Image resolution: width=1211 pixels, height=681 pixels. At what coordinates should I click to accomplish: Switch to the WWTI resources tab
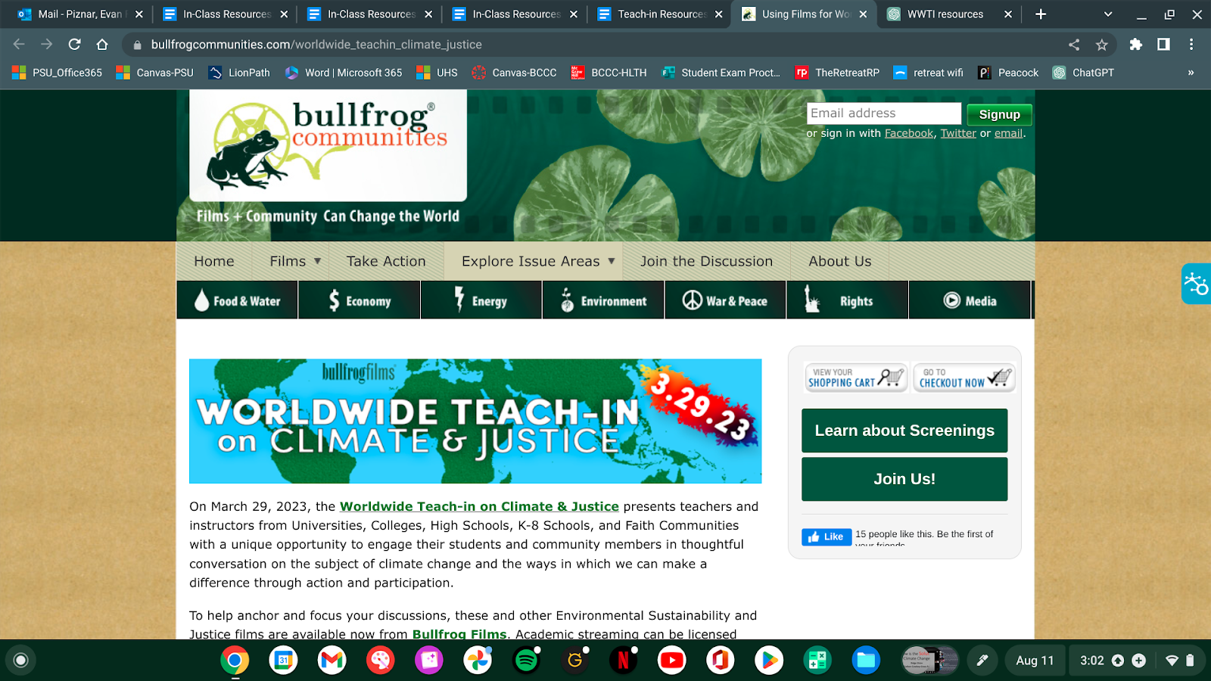click(x=949, y=14)
